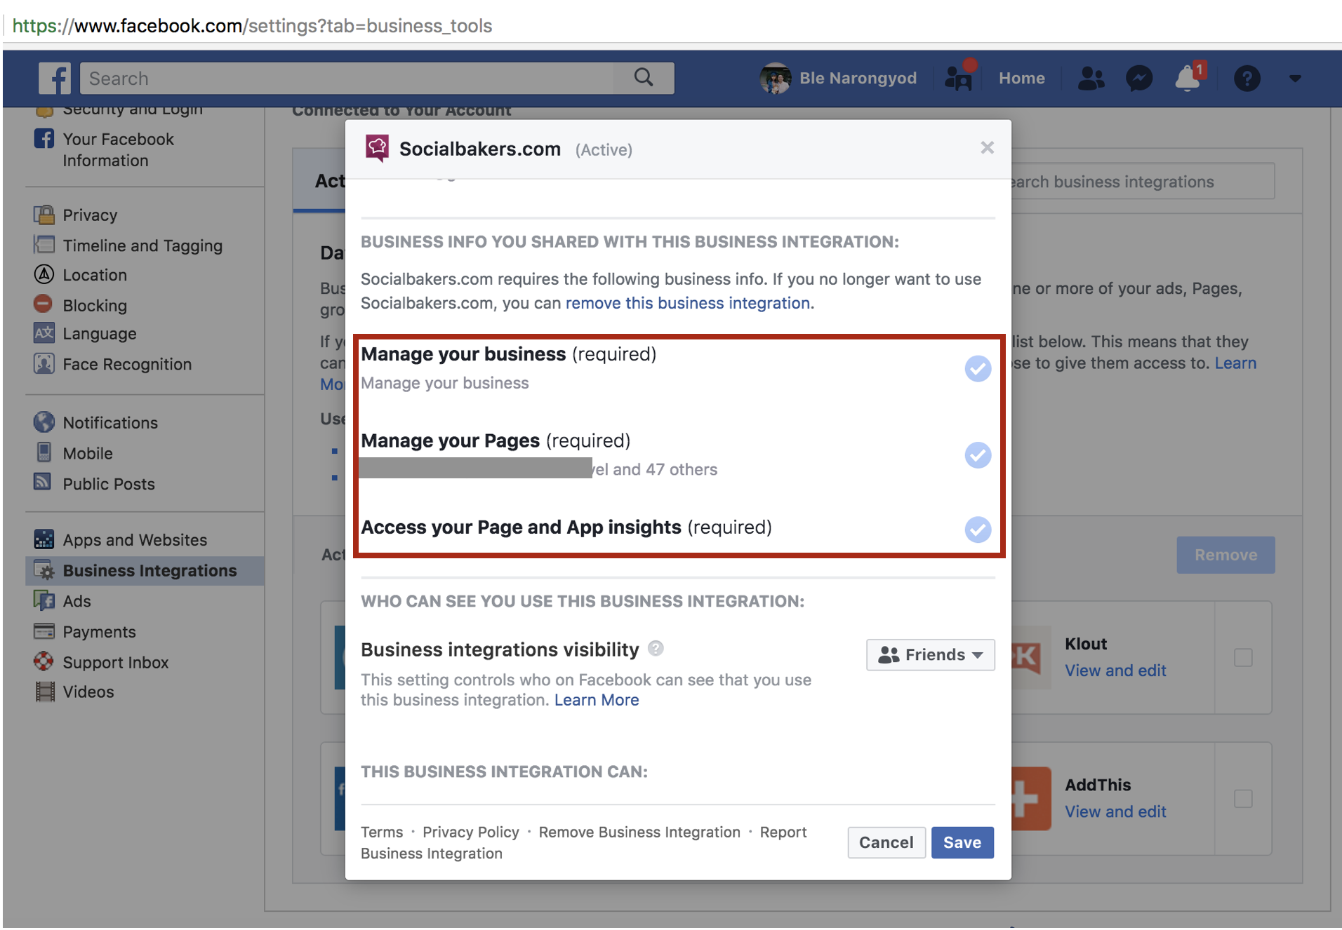Open the Privacy settings icon
This screenshot has height=930, width=1342.
[x=44, y=214]
